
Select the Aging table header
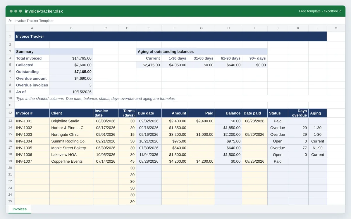(x=318, y=113)
